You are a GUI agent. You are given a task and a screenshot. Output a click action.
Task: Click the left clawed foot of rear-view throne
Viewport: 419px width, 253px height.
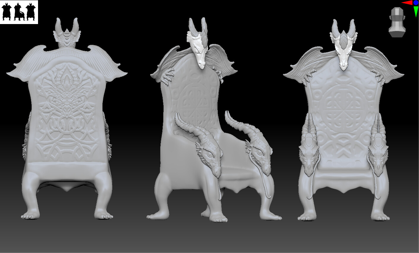coord(30,214)
